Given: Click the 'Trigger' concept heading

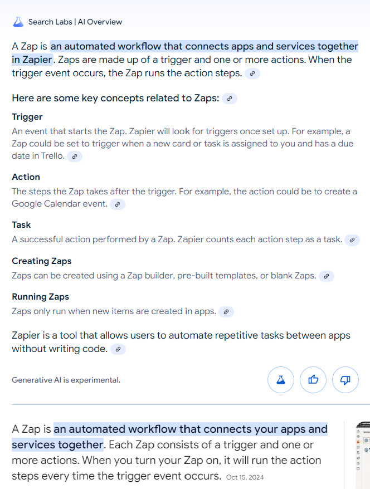Looking at the screenshot, I should 27,117.
